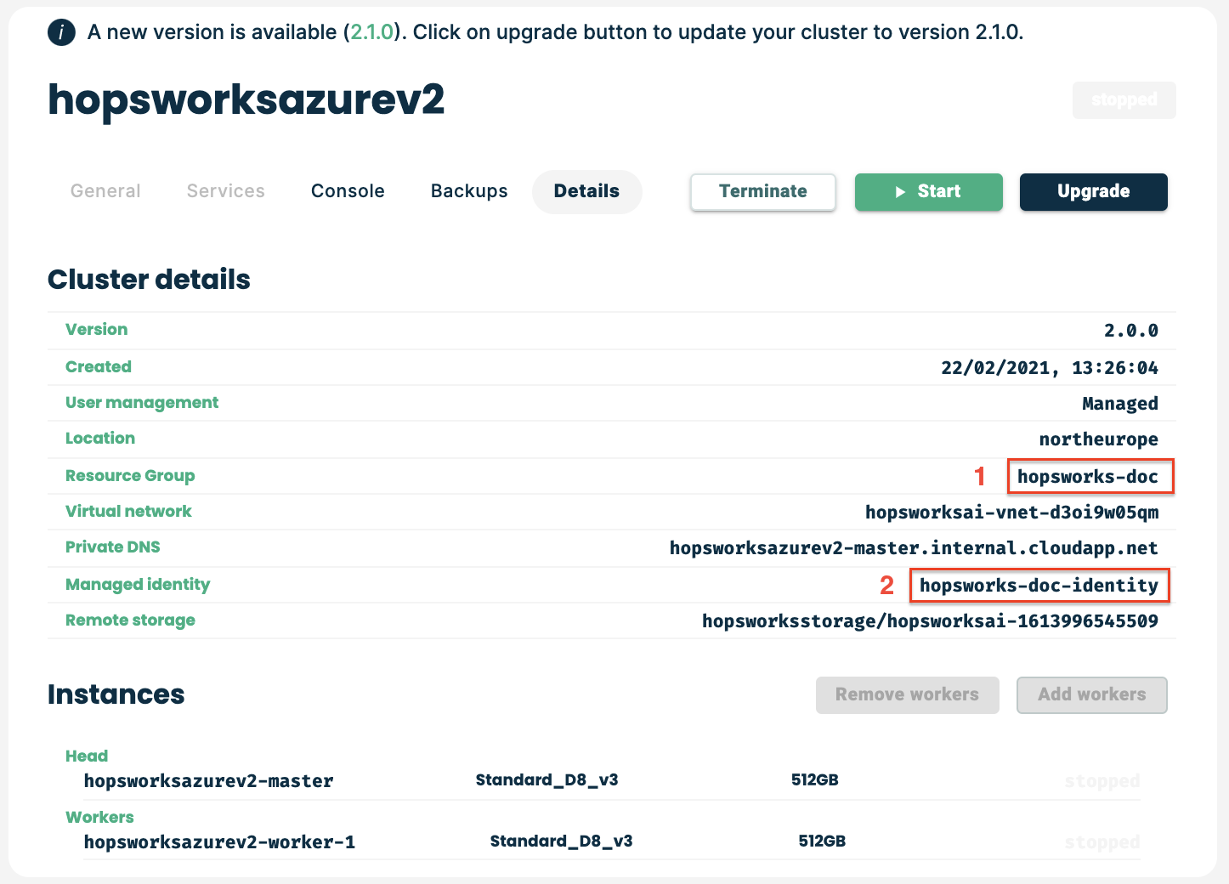The height and width of the screenshot is (884, 1229).
Task: Click the Remove workers button
Action: [907, 695]
